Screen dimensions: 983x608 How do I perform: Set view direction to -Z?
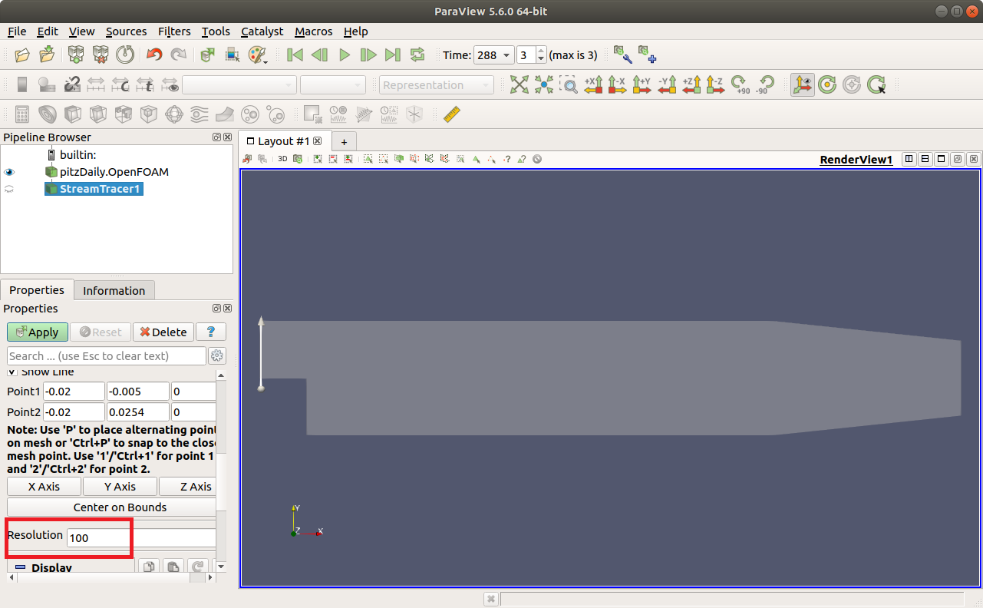click(715, 84)
